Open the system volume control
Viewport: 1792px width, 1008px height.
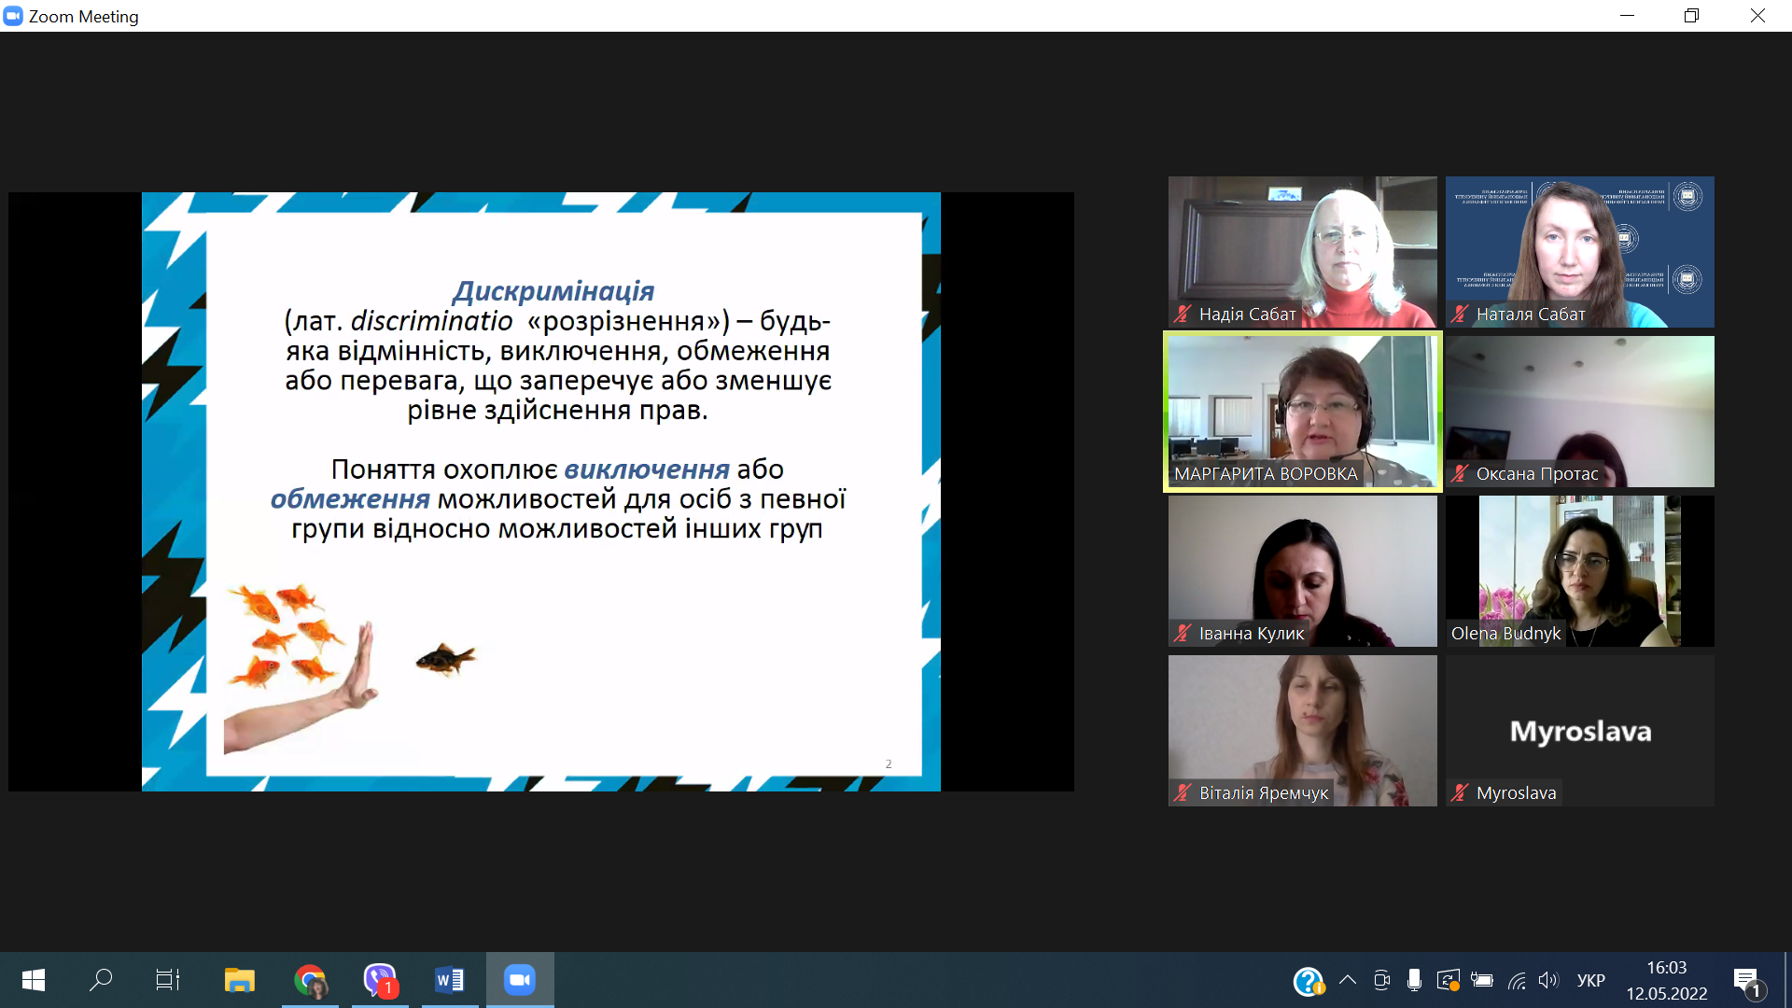pyautogui.click(x=1548, y=980)
